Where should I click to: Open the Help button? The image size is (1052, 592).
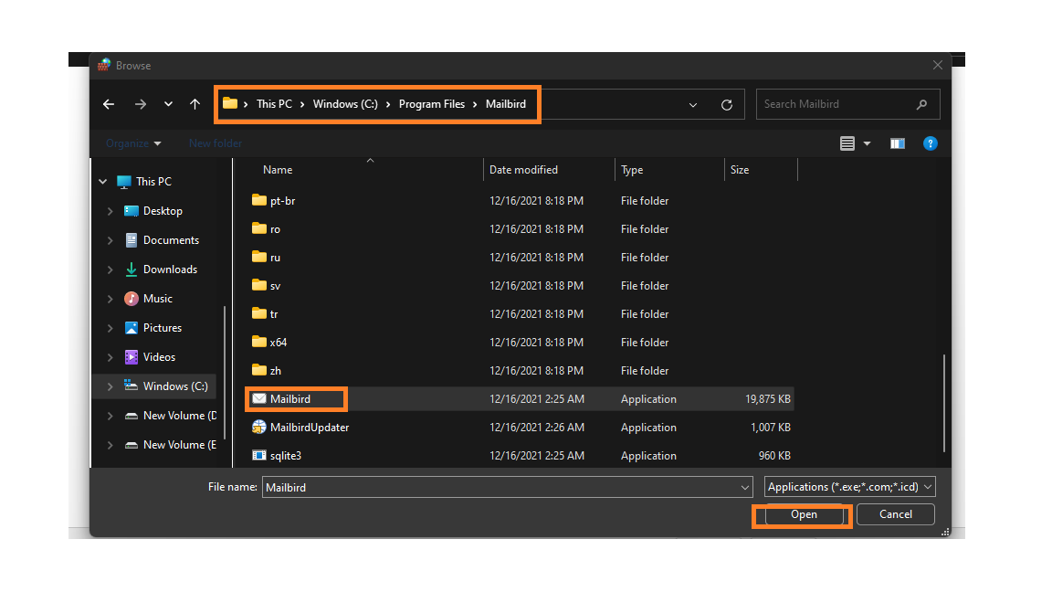click(930, 143)
